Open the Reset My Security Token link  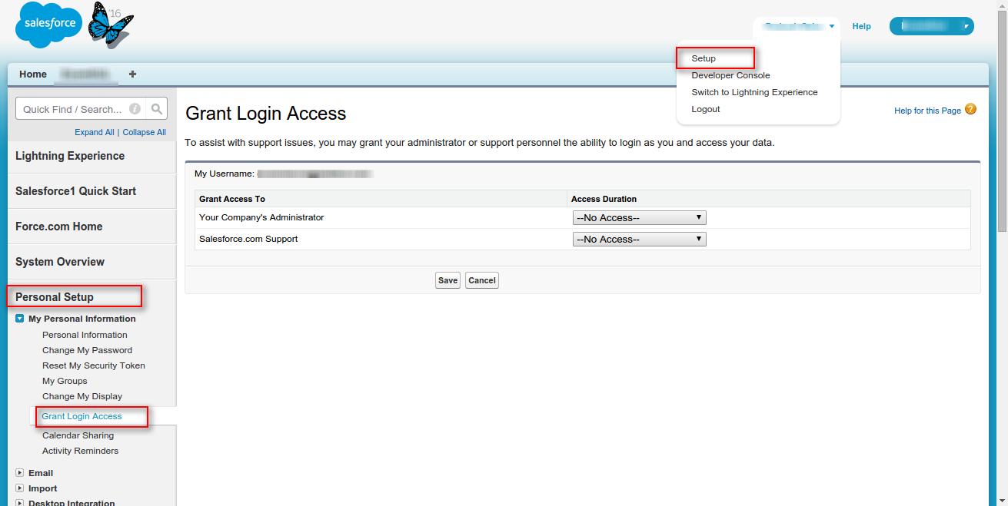point(94,365)
